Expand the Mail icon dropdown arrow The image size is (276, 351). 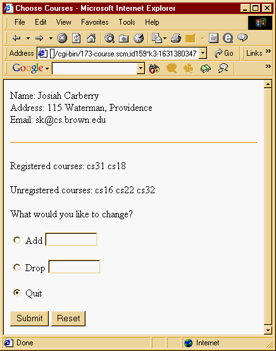[165, 38]
